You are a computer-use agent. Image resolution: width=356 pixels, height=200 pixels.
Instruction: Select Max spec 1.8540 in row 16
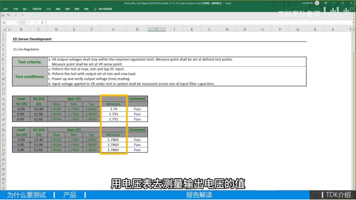pyautogui.click(x=56, y=109)
